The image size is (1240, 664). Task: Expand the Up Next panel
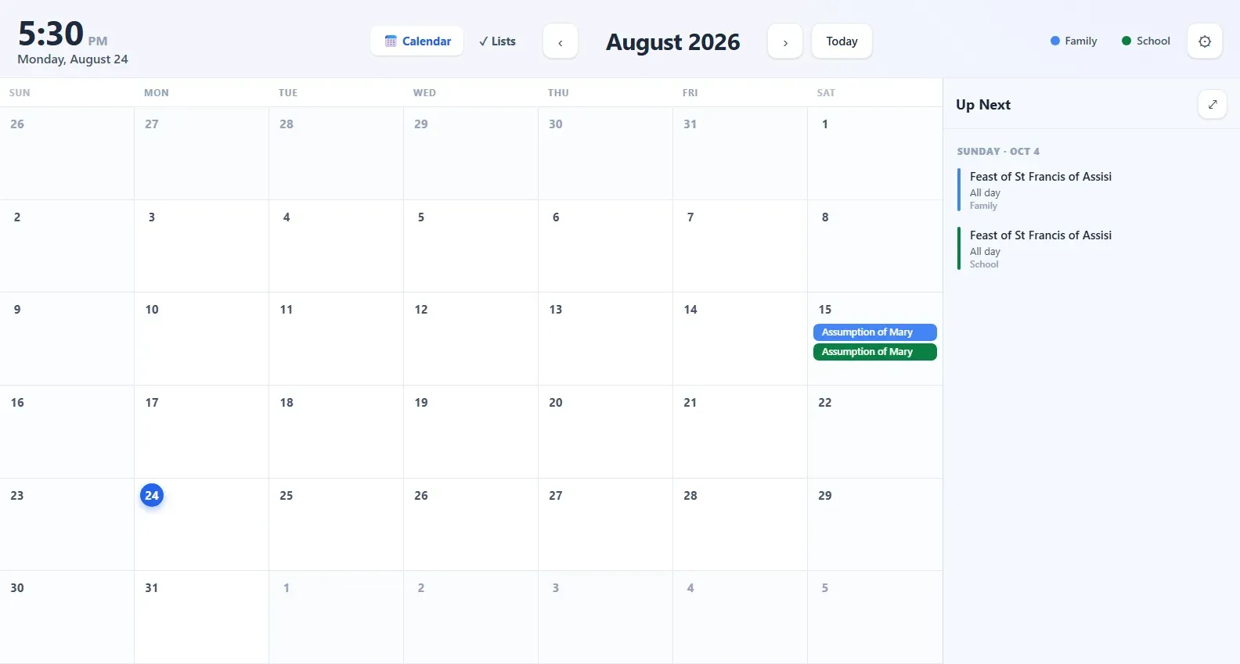(x=1212, y=104)
